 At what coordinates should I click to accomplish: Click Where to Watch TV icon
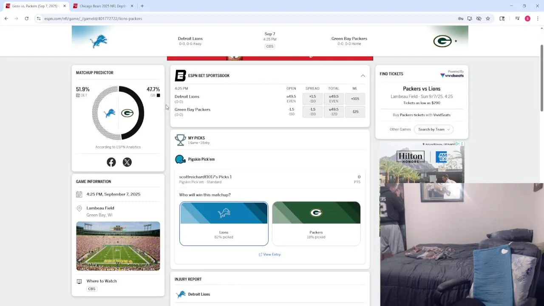[x=79, y=281]
